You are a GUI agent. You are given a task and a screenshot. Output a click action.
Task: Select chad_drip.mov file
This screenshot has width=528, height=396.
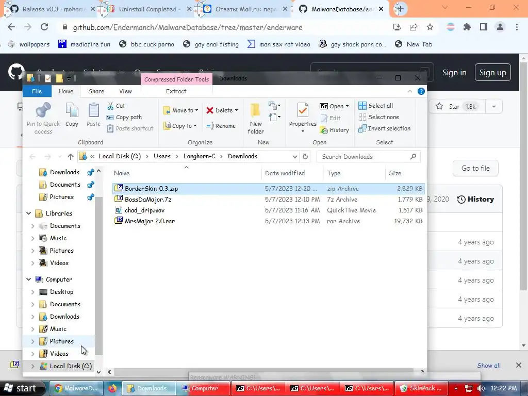point(268,210)
